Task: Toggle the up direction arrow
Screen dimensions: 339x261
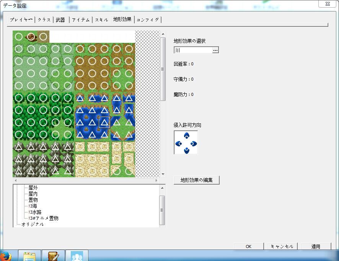Action: 187,136
